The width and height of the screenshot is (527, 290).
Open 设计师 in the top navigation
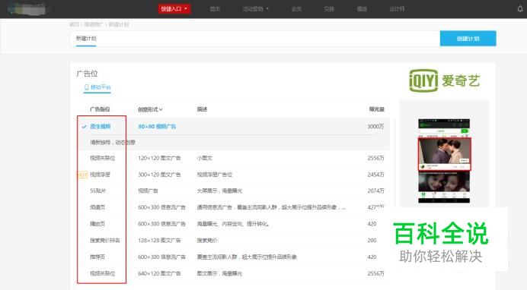[397, 9]
